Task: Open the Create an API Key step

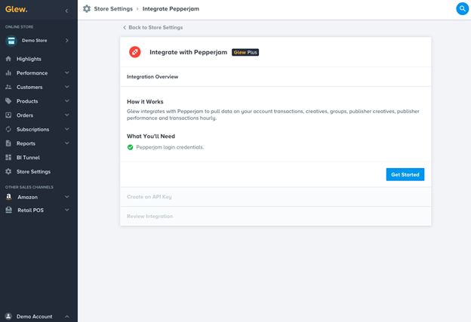Action: coord(276,197)
